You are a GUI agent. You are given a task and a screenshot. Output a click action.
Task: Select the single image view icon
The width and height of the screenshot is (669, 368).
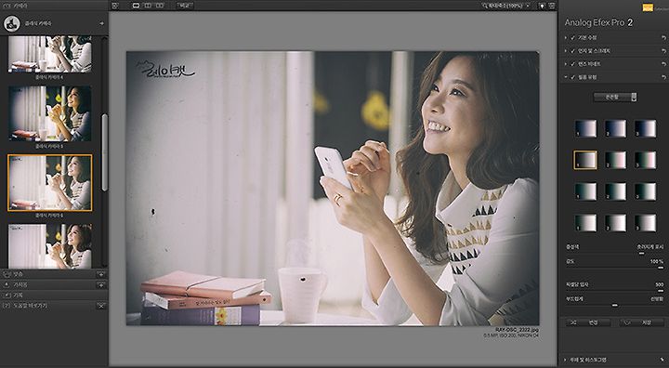coord(137,6)
